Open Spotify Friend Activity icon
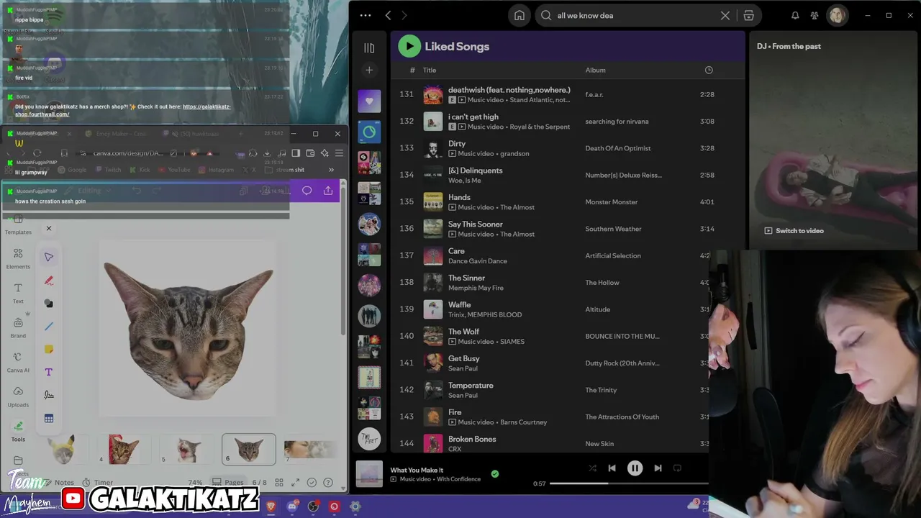The width and height of the screenshot is (921, 518). (815, 15)
